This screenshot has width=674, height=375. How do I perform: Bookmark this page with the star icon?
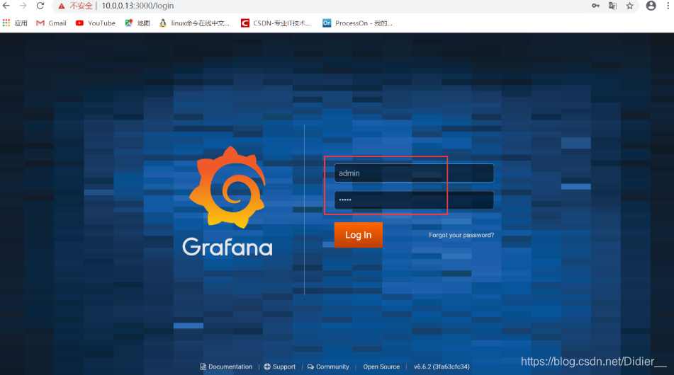[630, 6]
